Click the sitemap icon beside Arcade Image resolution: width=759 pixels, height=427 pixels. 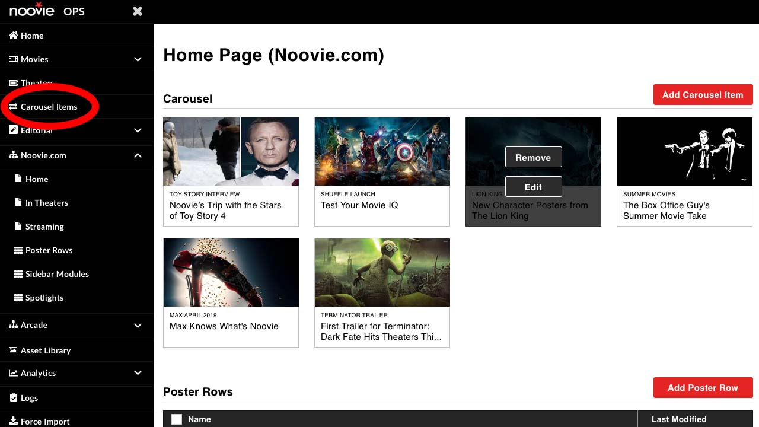click(x=13, y=325)
